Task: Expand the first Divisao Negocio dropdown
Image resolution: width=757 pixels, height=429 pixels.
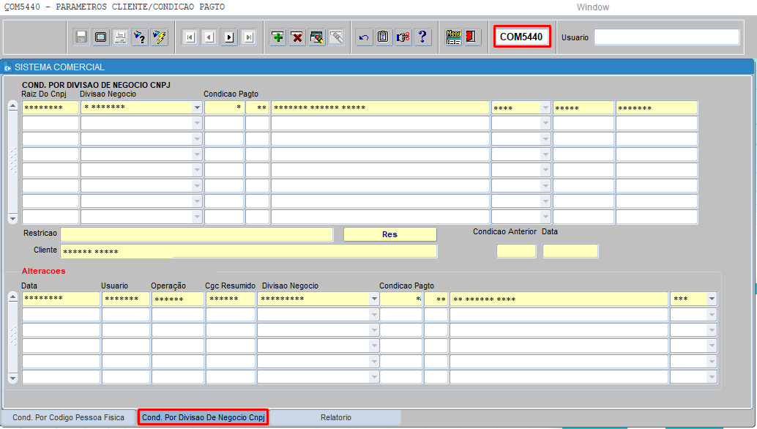Action: (196, 108)
